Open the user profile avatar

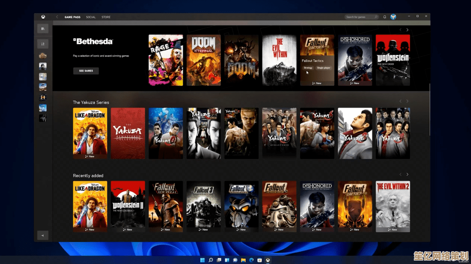coord(393,17)
